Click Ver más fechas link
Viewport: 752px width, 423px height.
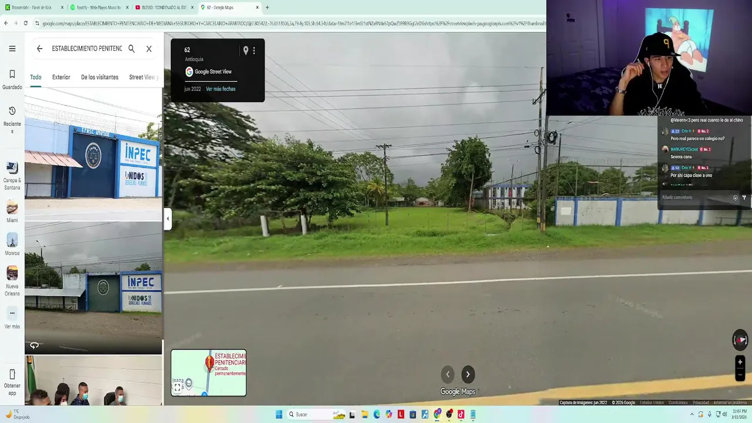(220, 89)
